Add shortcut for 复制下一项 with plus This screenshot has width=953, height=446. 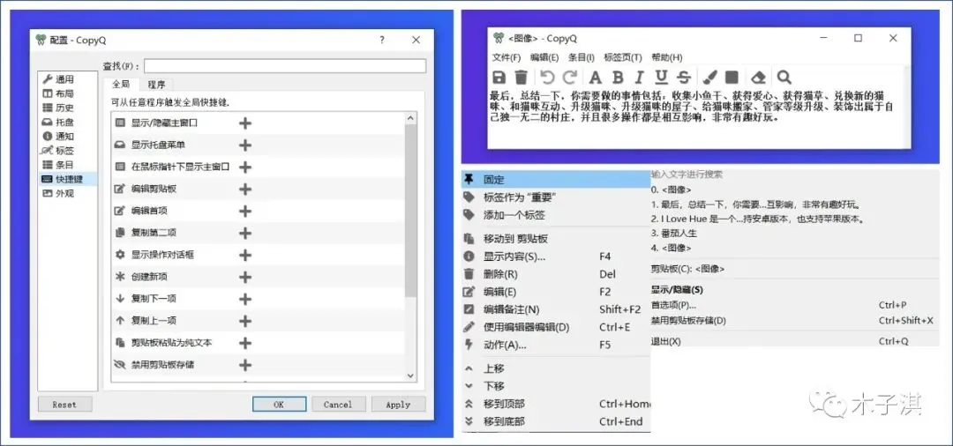pos(245,299)
